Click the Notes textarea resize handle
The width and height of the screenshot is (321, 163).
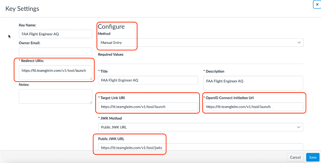click(91, 102)
